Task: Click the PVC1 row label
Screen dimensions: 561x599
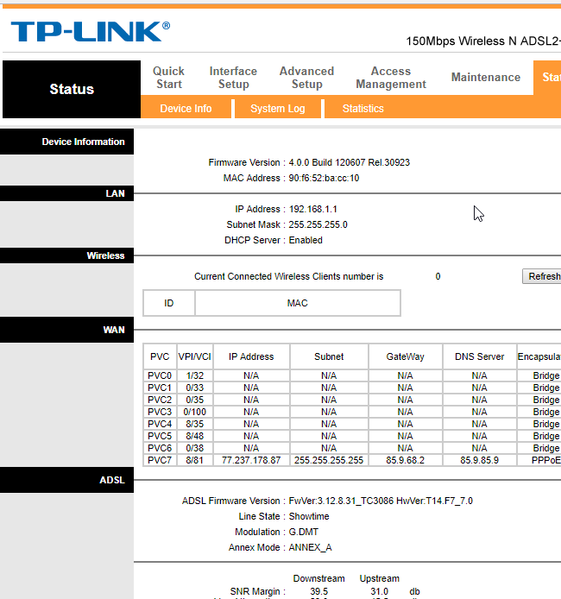Action: 160,388
